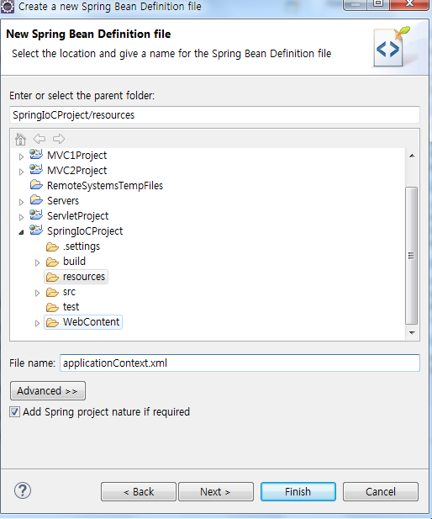Expand the MVC1Project tree node
This screenshot has width=432, height=519.
point(21,156)
